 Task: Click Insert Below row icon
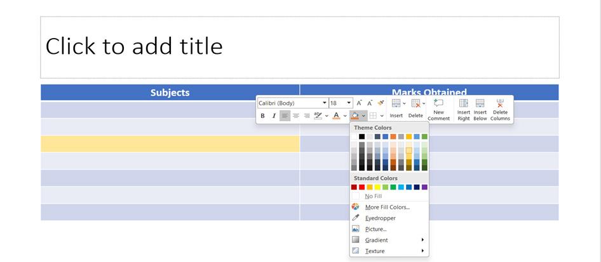480,108
